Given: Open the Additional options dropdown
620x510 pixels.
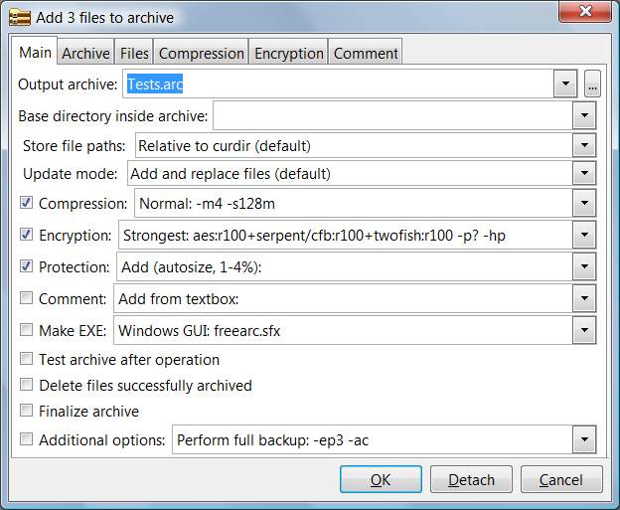Looking at the screenshot, I should [584, 439].
